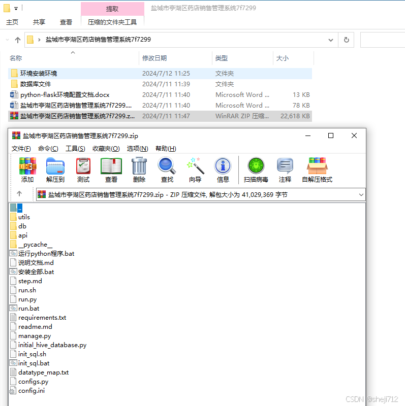Open the quick access toolbar dropdown arrow

pos(16,9)
